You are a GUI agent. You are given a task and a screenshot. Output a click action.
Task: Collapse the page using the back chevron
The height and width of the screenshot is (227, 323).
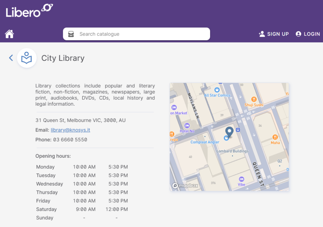tap(11, 58)
